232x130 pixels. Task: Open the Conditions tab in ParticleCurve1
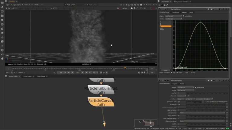pos(176,12)
